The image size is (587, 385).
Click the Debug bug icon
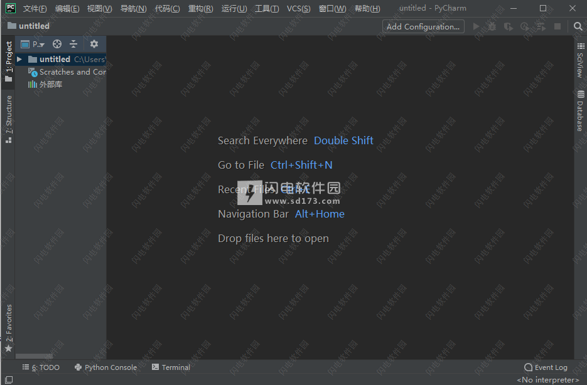[x=492, y=26]
